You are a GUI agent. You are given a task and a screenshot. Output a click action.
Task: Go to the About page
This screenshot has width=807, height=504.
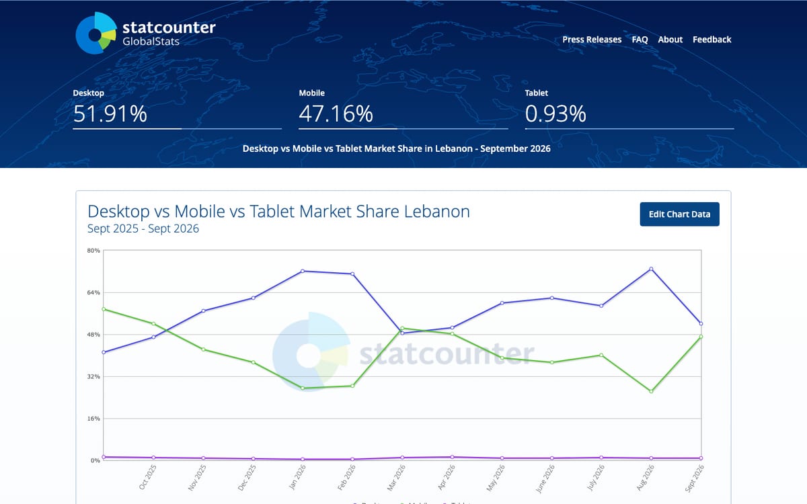coord(670,40)
